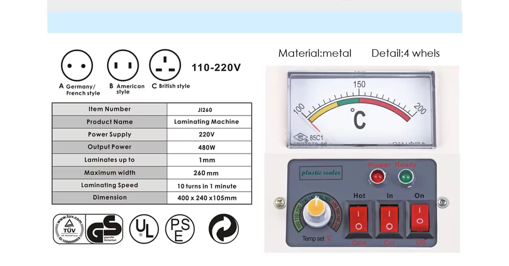Image resolution: width=509 pixels, height=266 pixels.
Task: Toggle the In/Out rocker switch
Action: coord(389,219)
